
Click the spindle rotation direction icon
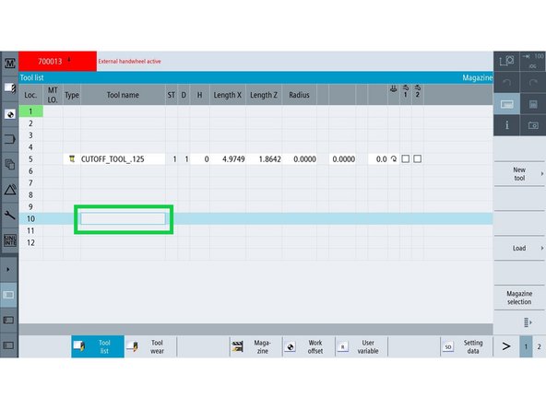pyautogui.click(x=394, y=159)
